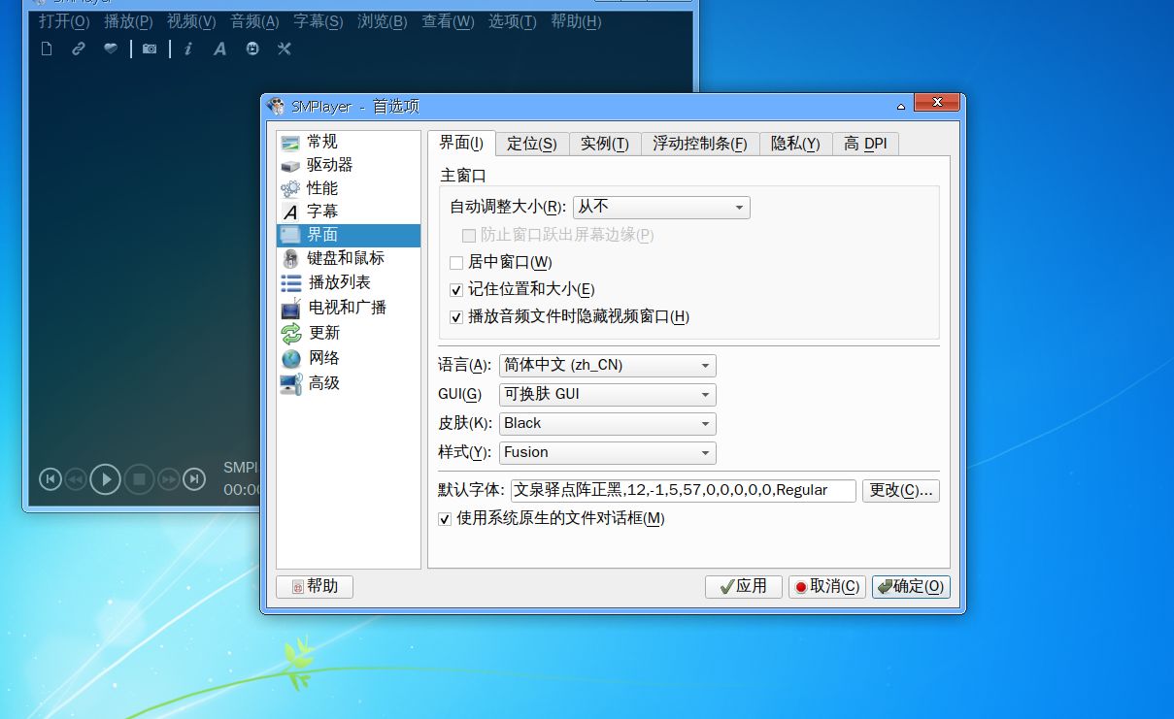Click the 默认字体 text field

[684, 491]
